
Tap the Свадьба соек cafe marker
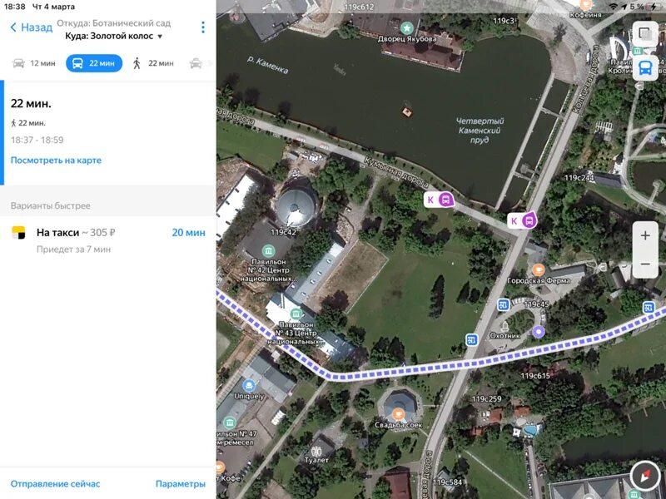399,413
